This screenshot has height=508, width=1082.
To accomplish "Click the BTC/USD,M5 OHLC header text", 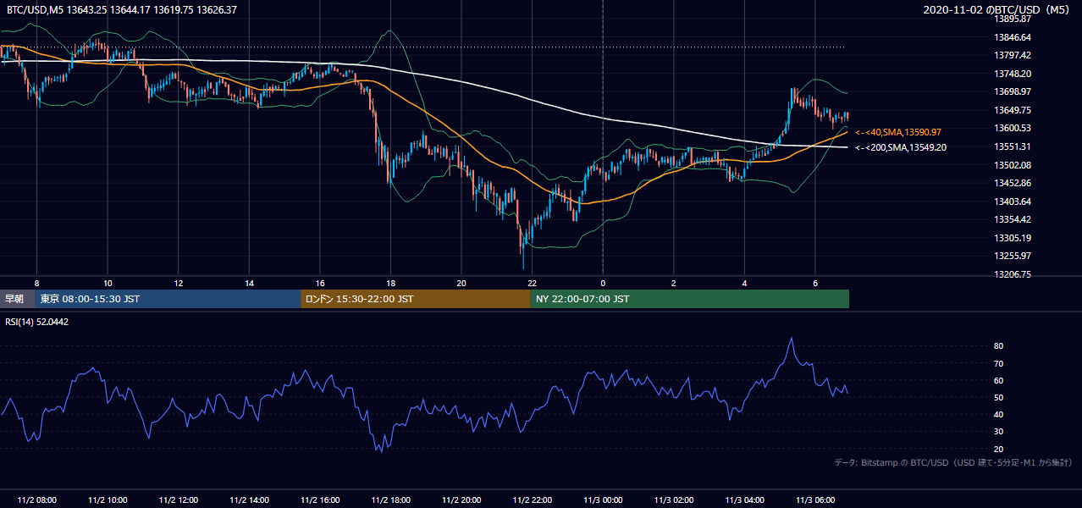I will point(122,10).
